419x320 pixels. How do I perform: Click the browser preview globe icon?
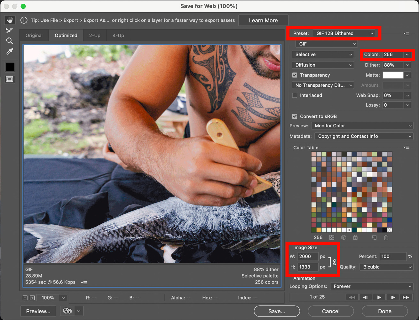(x=67, y=311)
